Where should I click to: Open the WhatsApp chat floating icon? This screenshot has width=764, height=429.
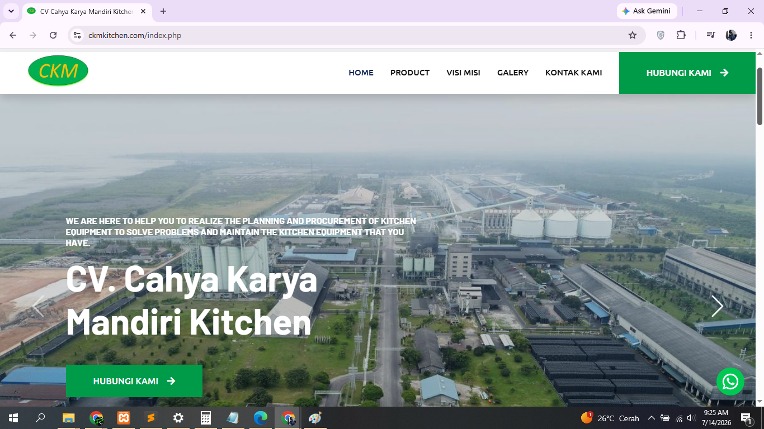[x=730, y=382]
